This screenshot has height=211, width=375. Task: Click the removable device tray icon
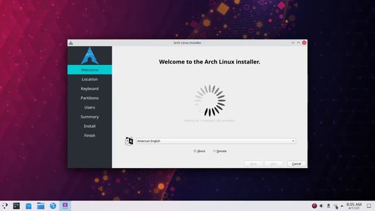(329, 206)
